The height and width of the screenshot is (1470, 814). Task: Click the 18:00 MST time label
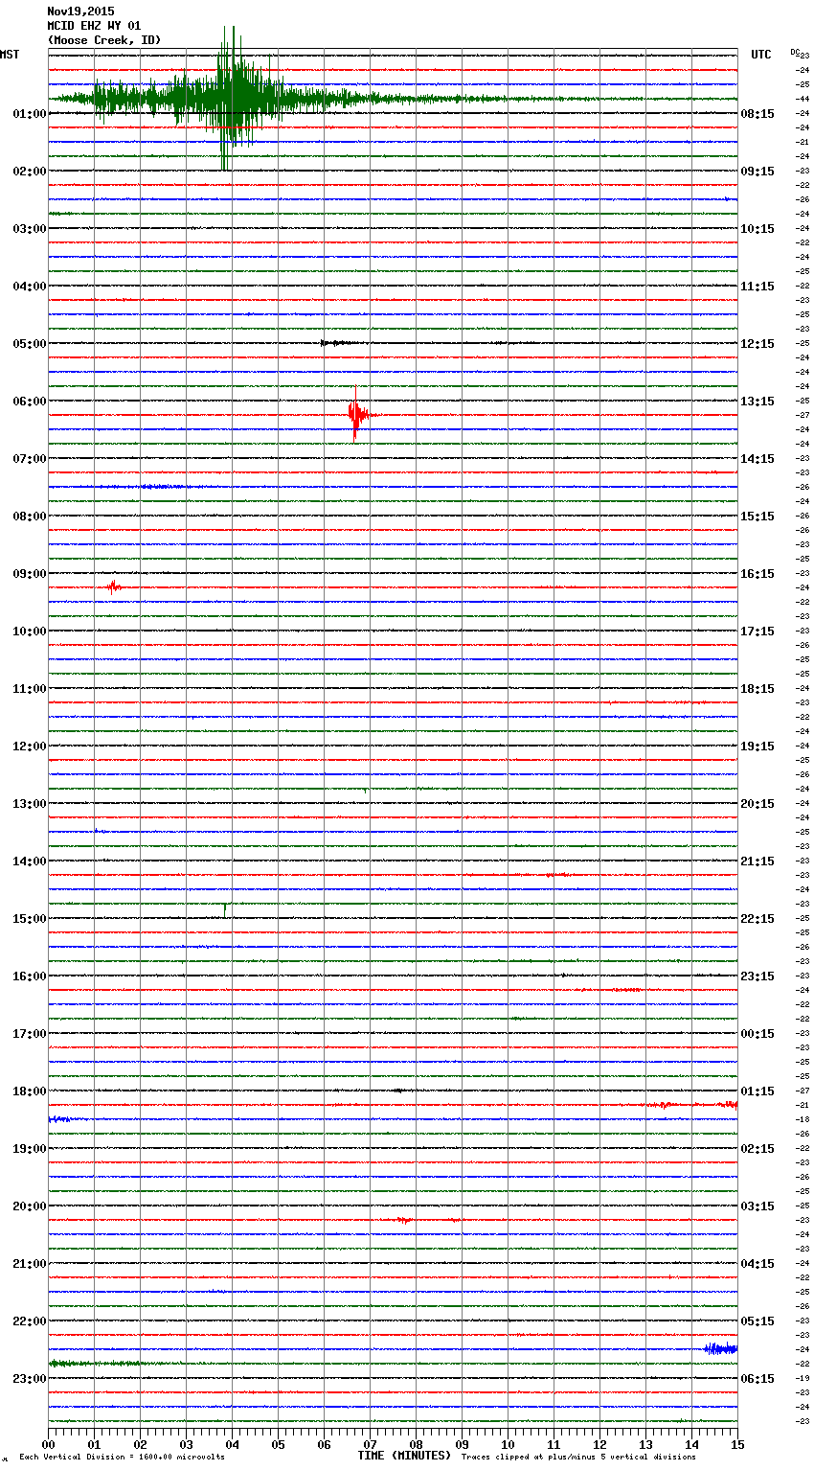click(x=30, y=1091)
